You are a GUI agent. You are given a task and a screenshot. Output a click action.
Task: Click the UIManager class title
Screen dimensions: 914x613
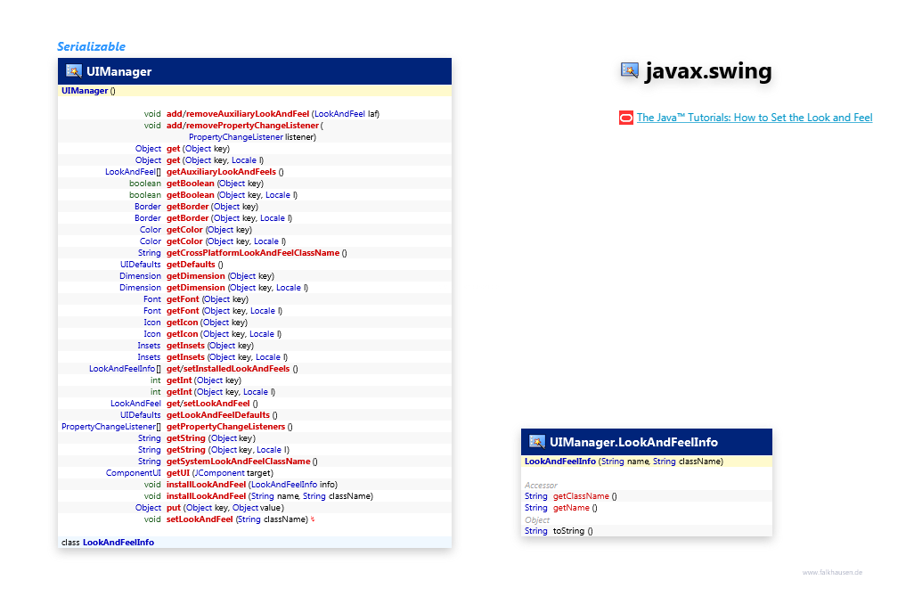click(118, 71)
